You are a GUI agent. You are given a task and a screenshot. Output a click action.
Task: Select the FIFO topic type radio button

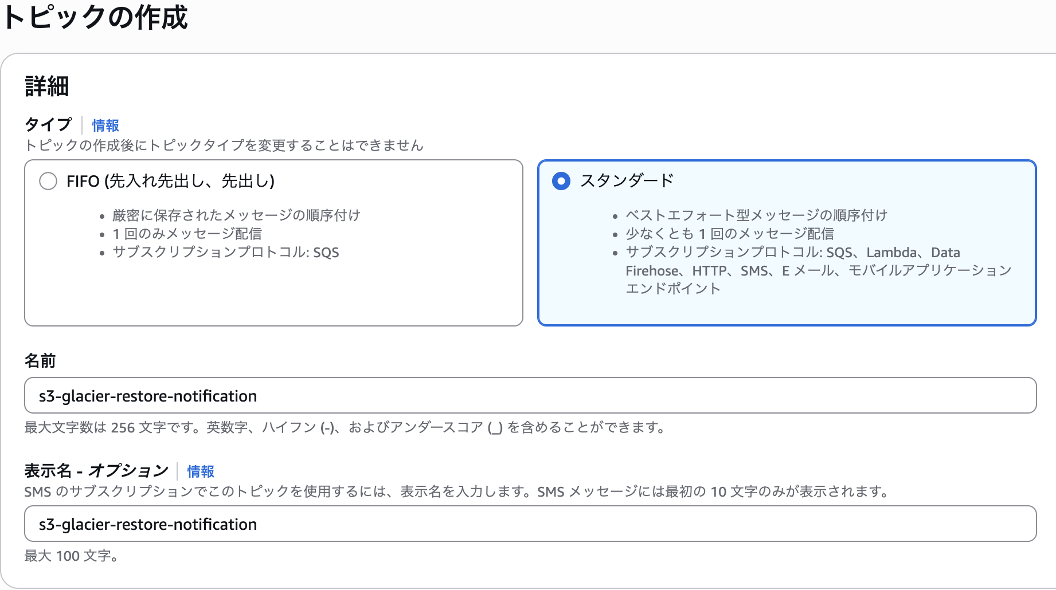tap(48, 182)
